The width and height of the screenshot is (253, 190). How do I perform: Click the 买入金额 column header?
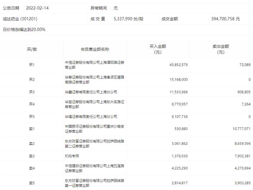pyautogui.click(x=158, y=49)
